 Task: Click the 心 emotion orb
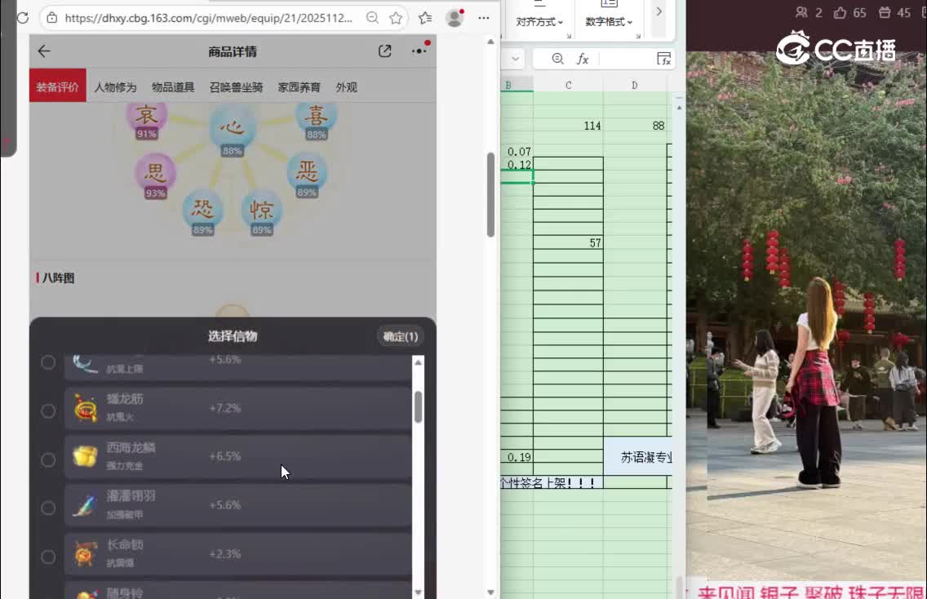coord(233,128)
